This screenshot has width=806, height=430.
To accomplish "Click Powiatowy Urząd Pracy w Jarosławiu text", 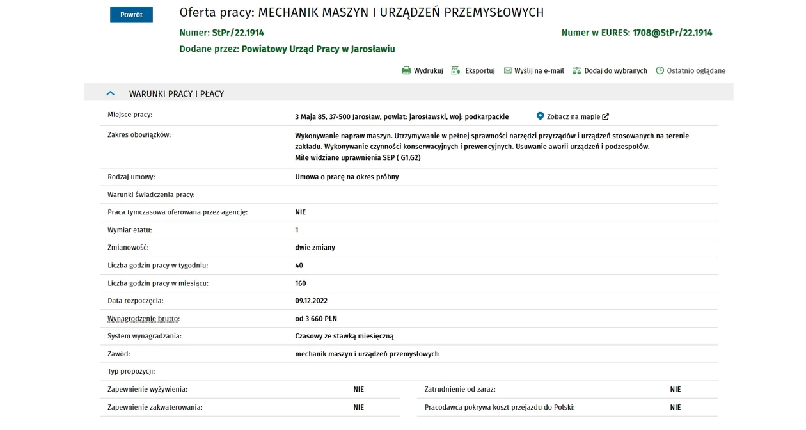I will (318, 49).
